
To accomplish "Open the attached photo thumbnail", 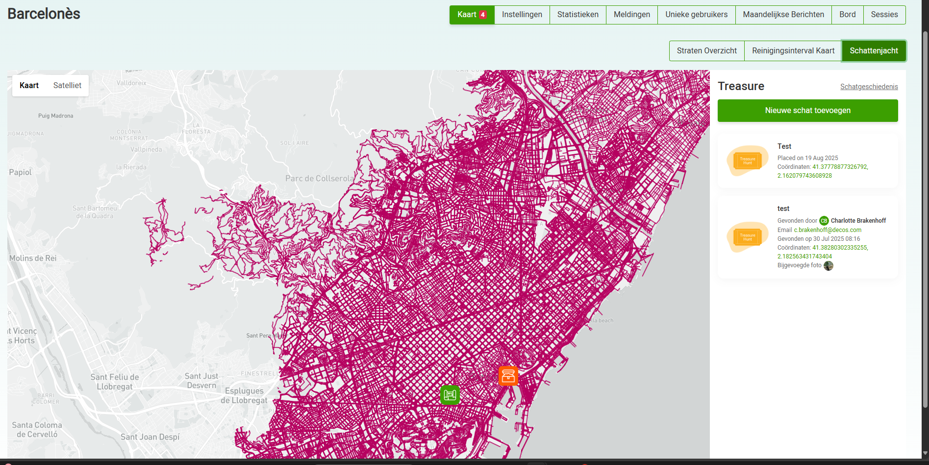I will click(x=828, y=266).
